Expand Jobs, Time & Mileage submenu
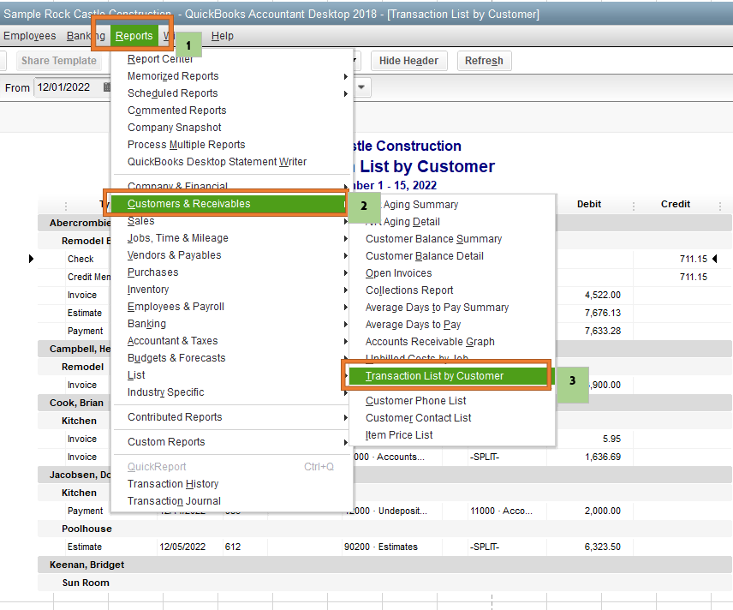Screen dimensions: 733x610 pos(231,238)
